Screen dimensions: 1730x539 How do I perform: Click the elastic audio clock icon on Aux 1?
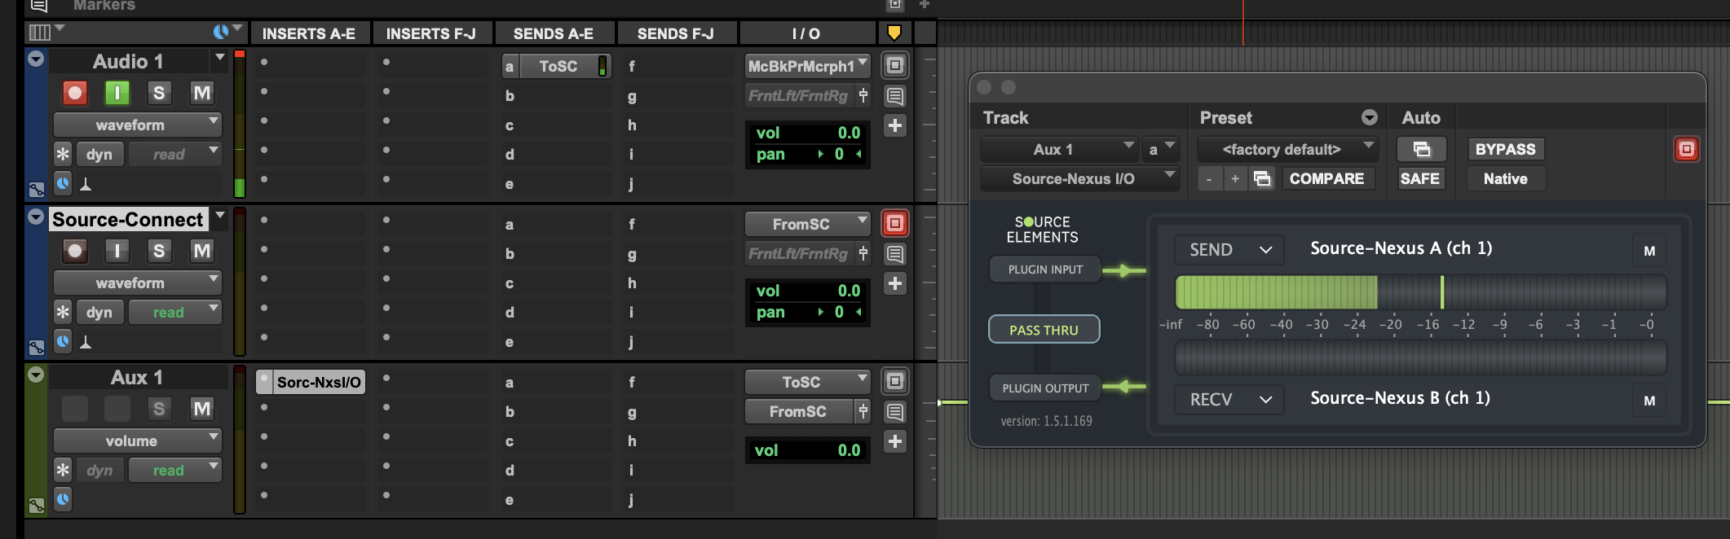63,499
